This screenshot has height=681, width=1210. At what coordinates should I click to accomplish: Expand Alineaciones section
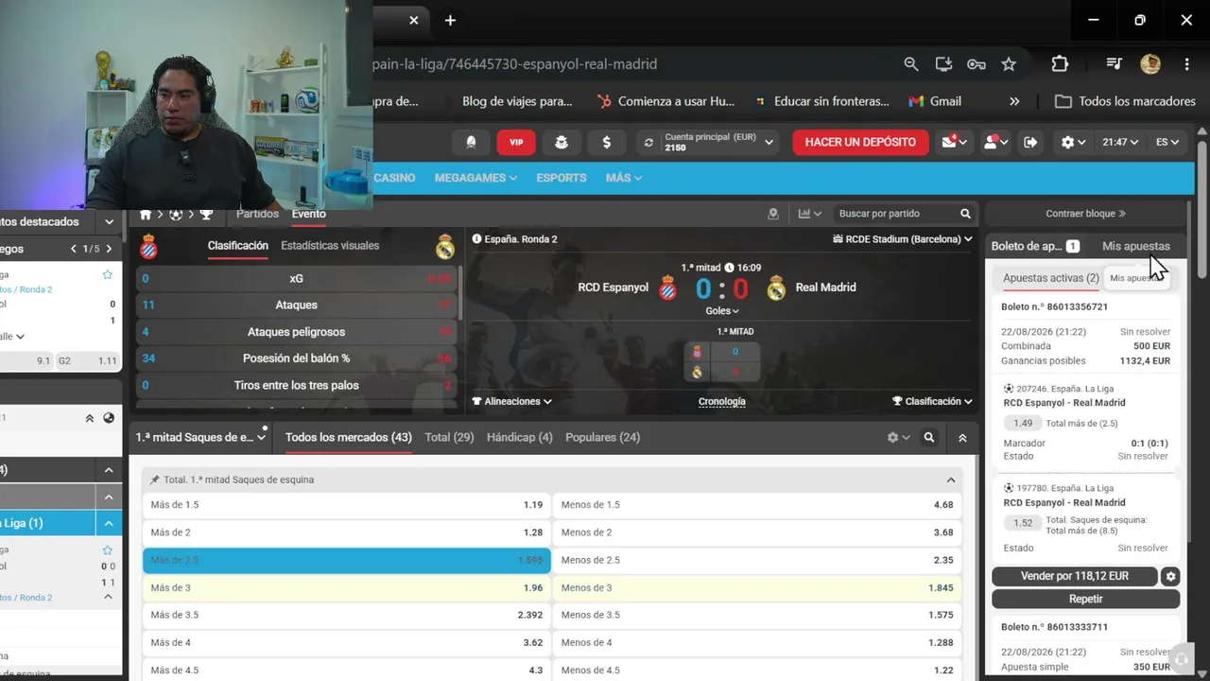pos(511,401)
